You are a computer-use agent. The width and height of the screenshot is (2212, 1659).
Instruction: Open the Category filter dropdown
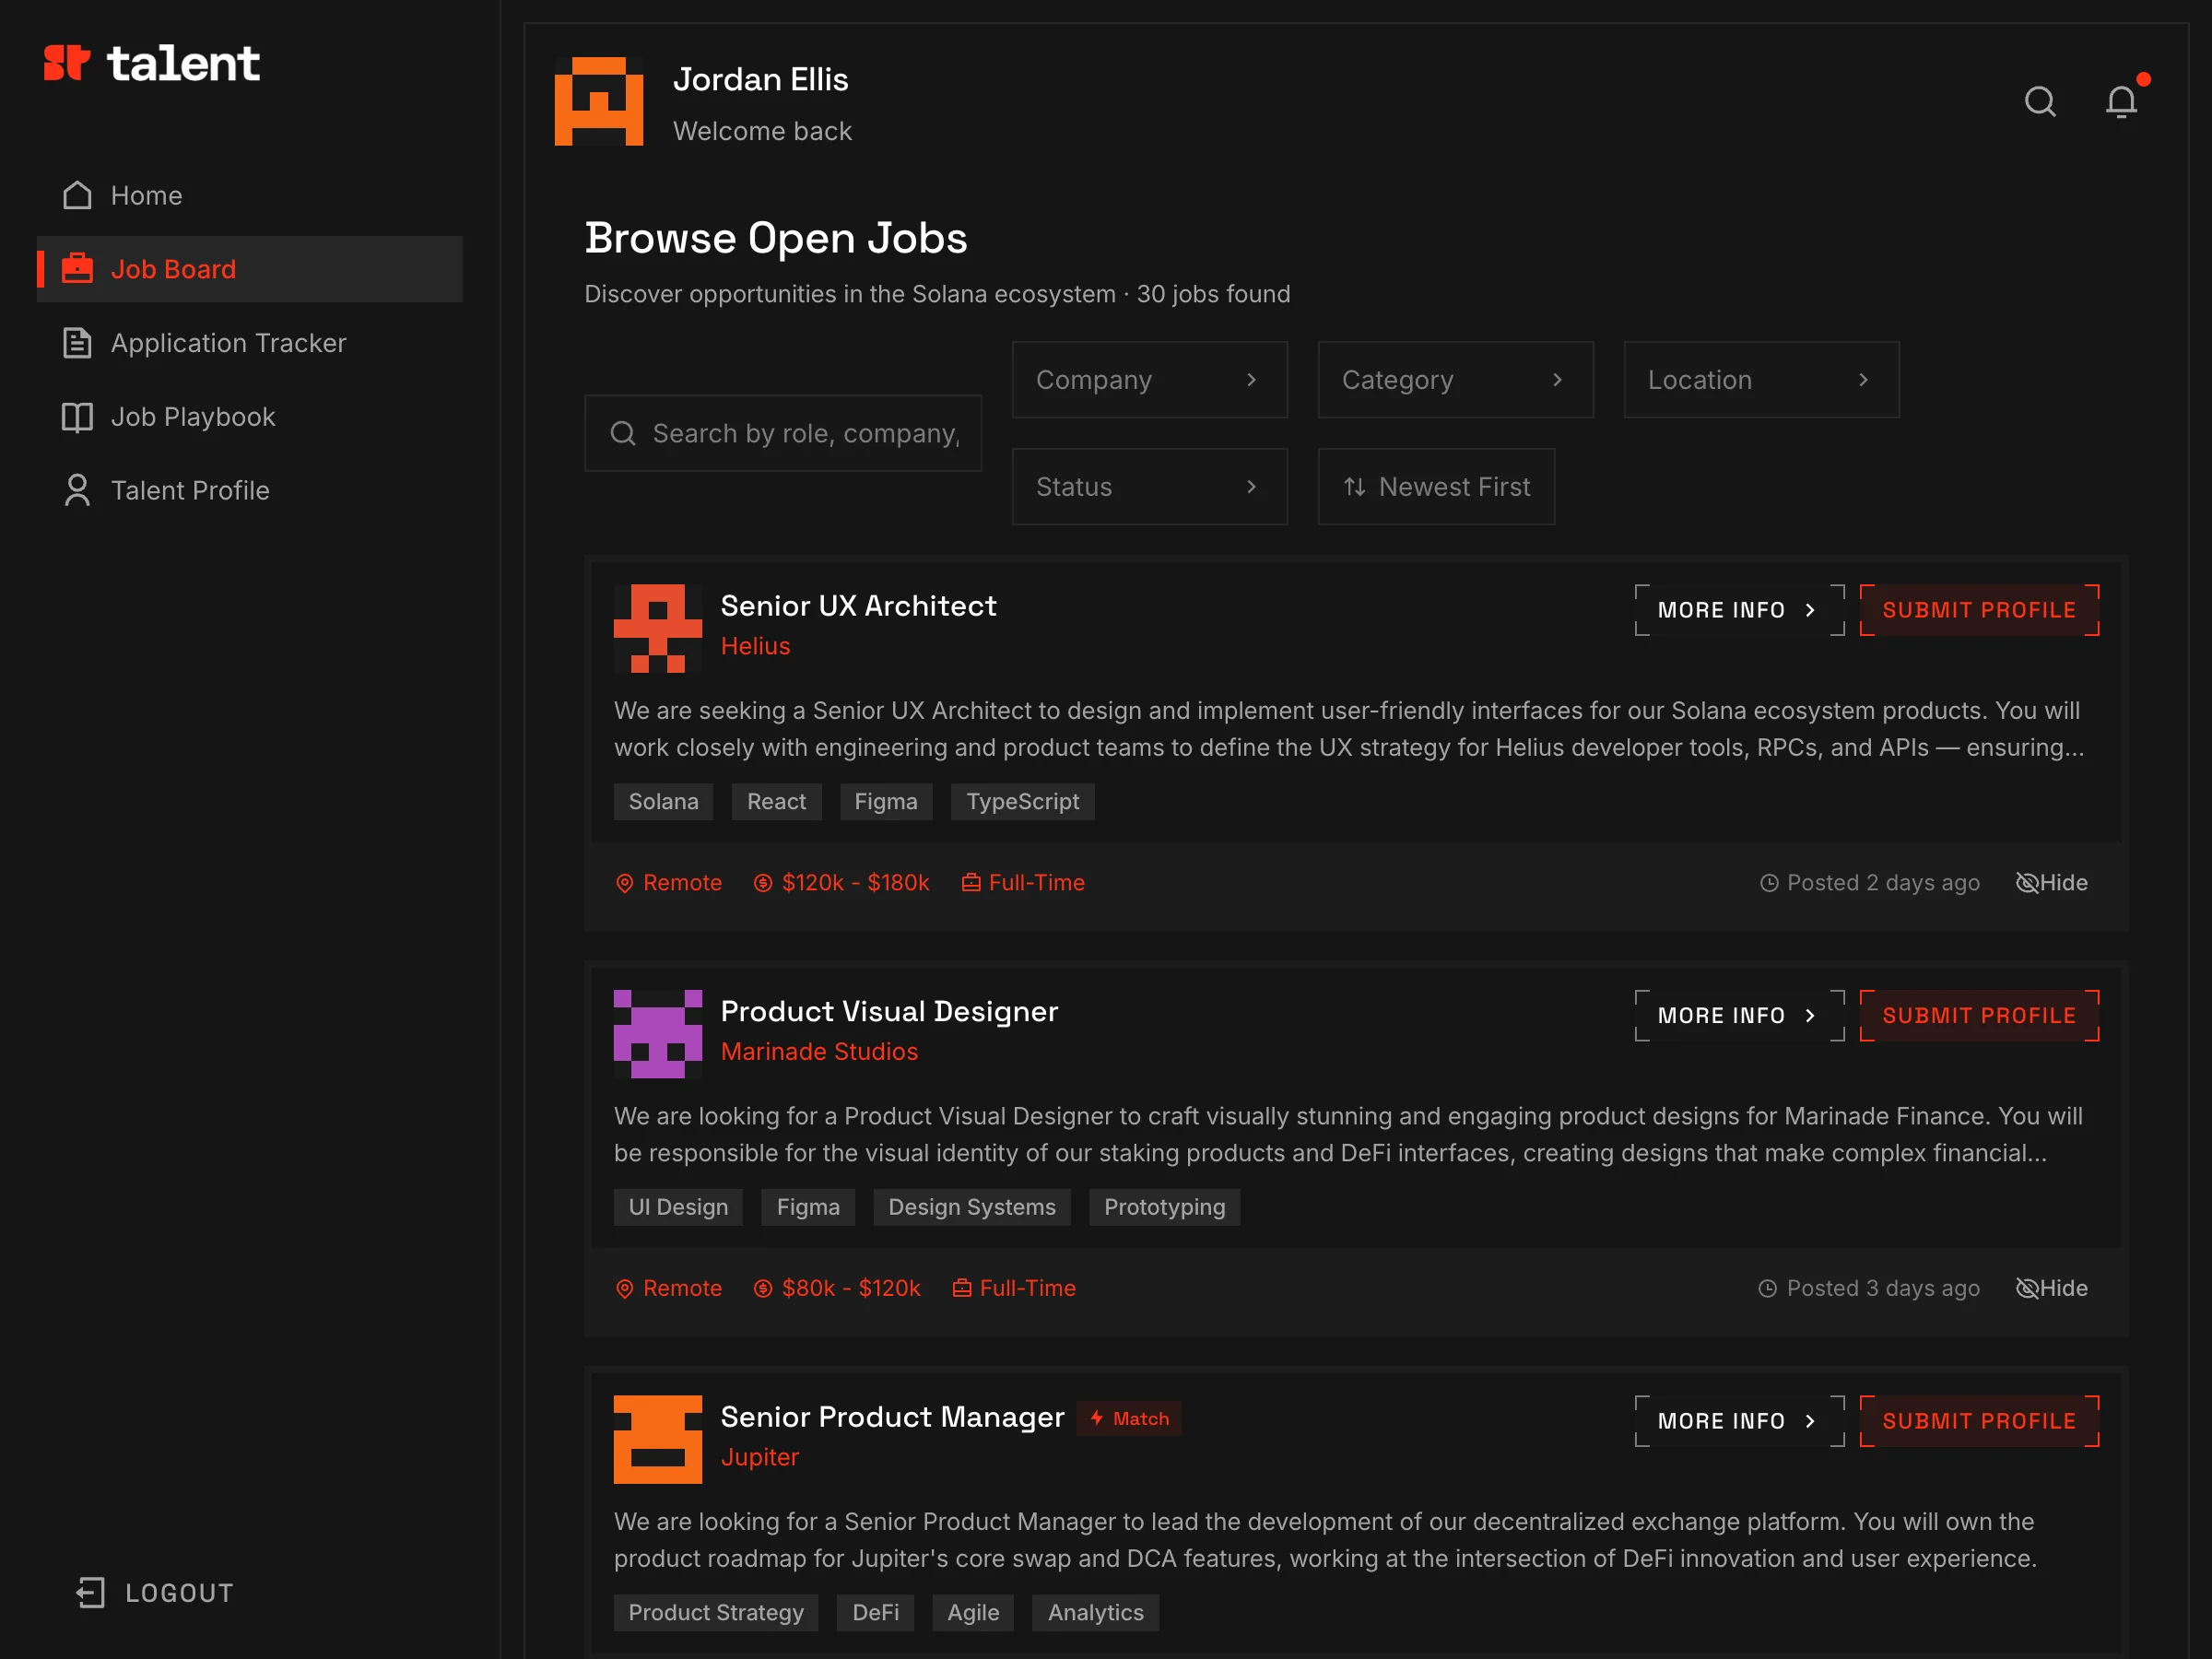pyautogui.click(x=1456, y=380)
